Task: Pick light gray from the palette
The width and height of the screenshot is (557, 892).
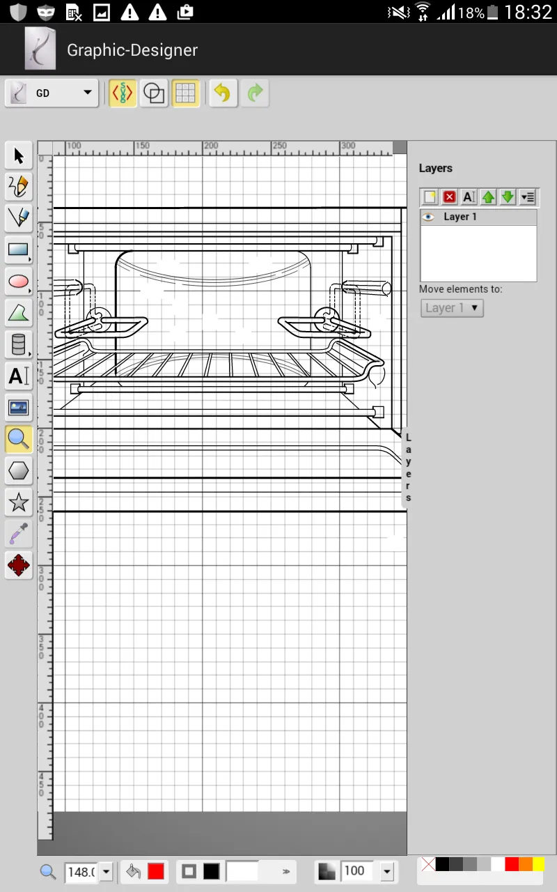Action: click(484, 864)
